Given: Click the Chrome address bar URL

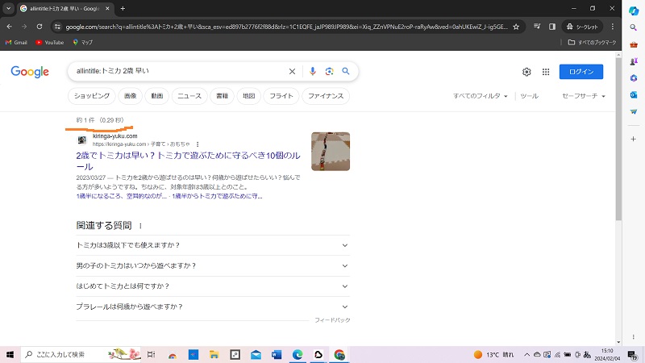Looking at the screenshot, I should pos(286,27).
